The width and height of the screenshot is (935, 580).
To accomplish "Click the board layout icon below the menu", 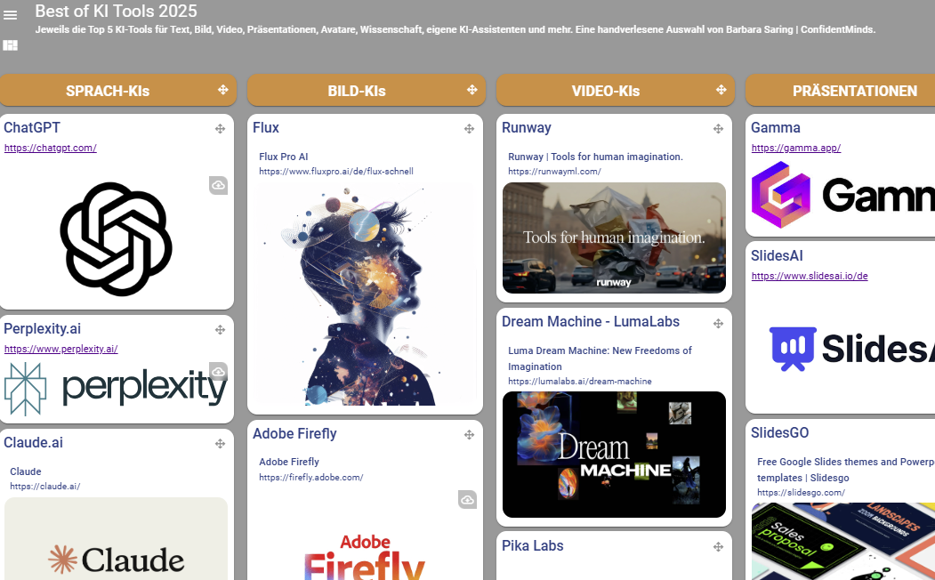I will (10, 45).
